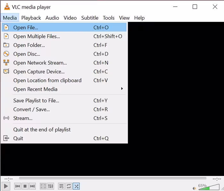Screen dimensions: 224x191
Task: Click the Quit exit-arrow icon
Action: pyautogui.click(x=6, y=138)
